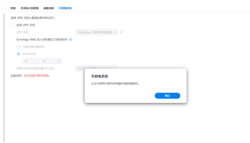Enable the 启用 UPS 支持 checkbox
250x143 pixels.
pos(12,25)
